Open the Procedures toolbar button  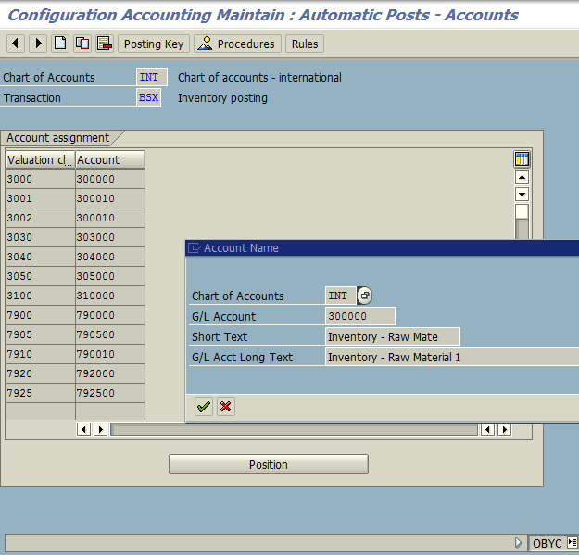click(x=236, y=44)
